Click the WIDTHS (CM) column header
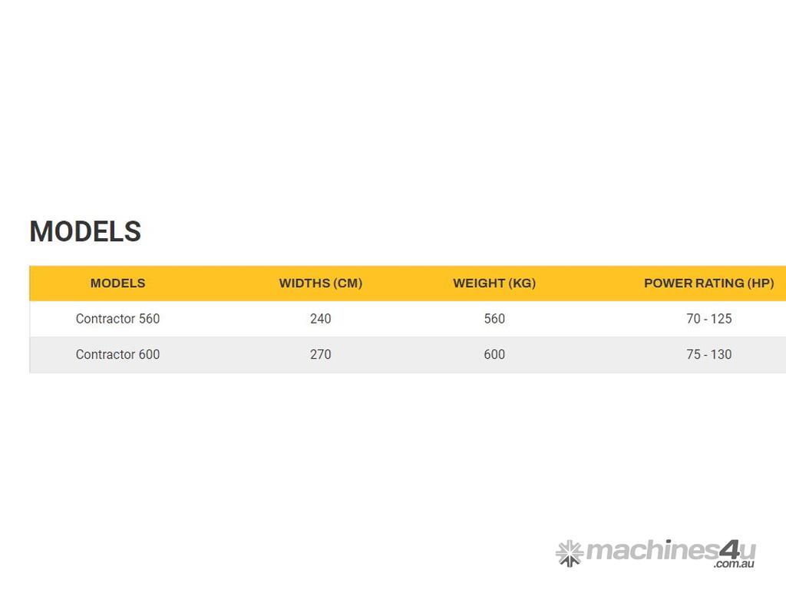The width and height of the screenshot is (786, 590). pyautogui.click(x=320, y=283)
